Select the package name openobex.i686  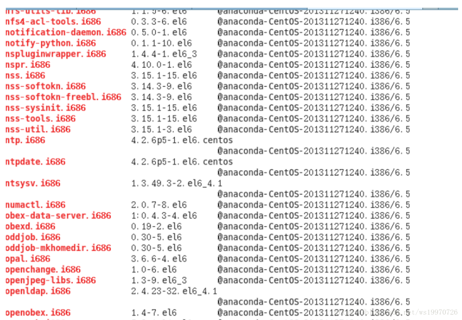tap(38, 313)
